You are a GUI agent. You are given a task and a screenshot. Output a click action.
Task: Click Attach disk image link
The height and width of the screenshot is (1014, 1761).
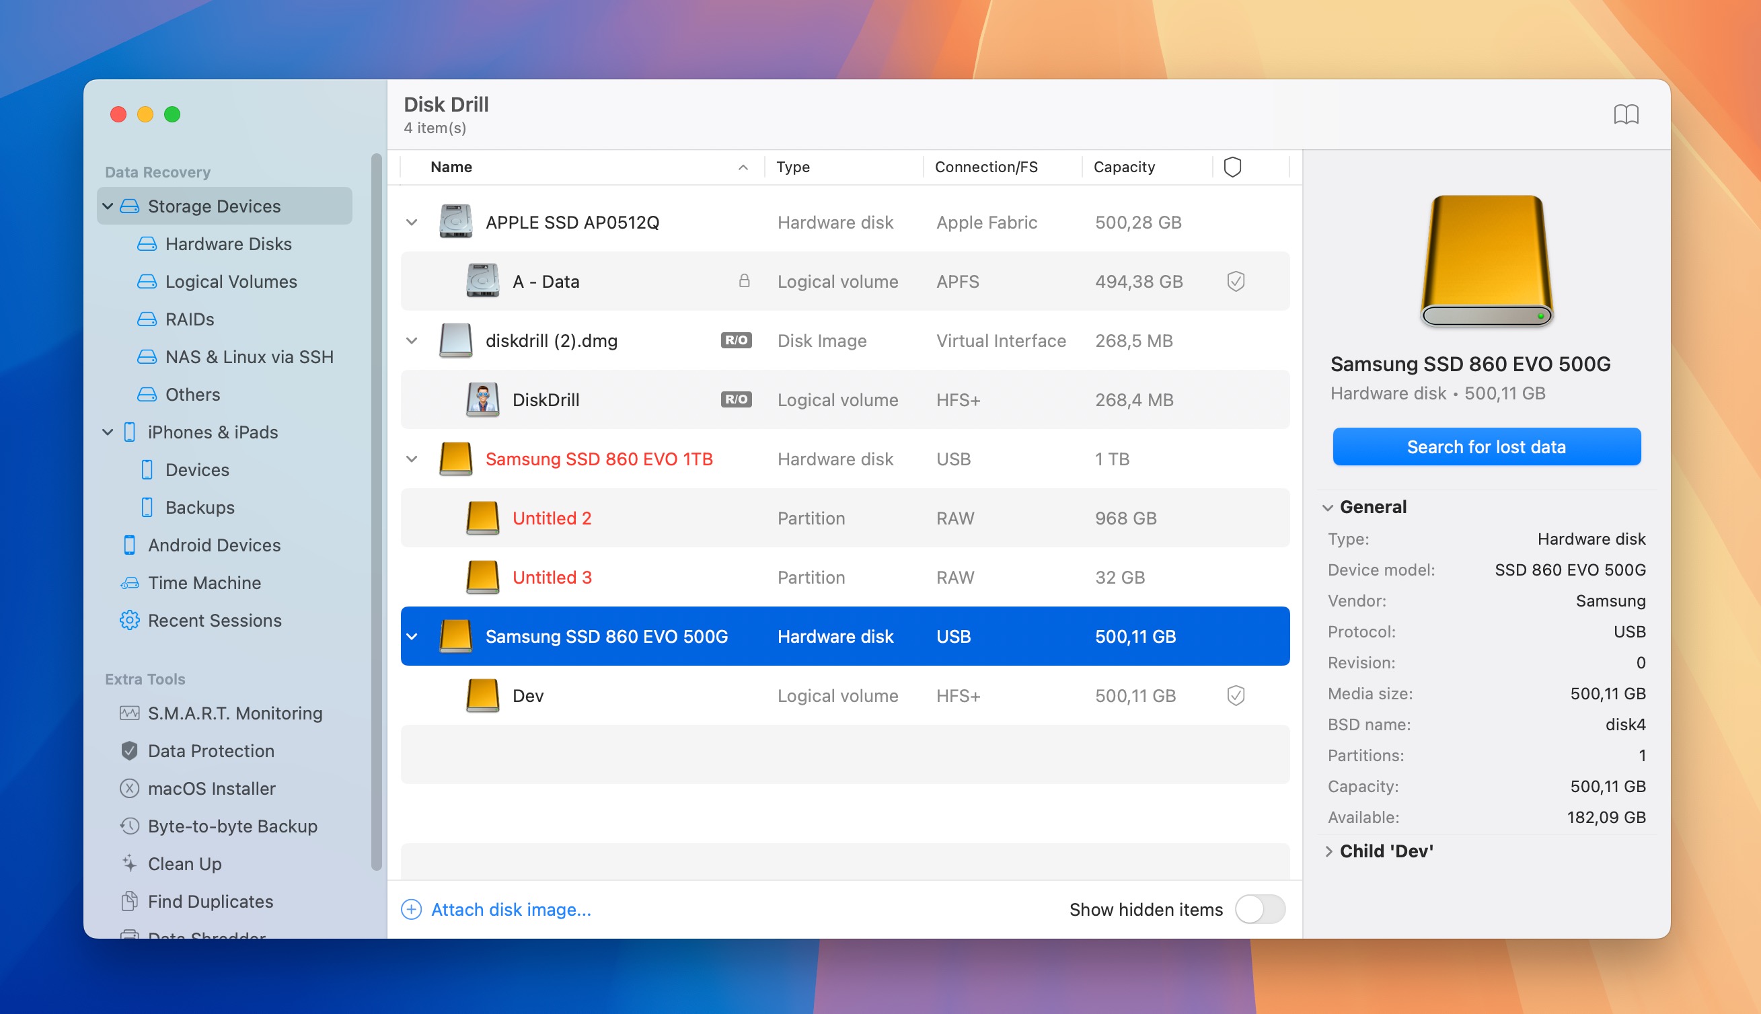[x=511, y=910]
